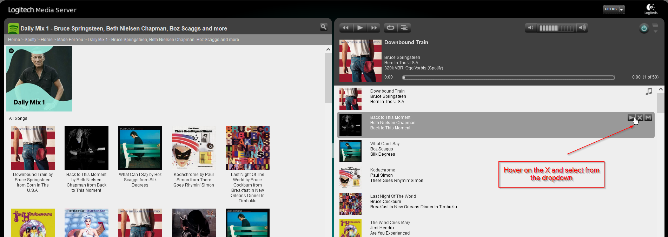The width and height of the screenshot is (668, 237).
Task: Skip forward to the next track
Action: click(x=374, y=28)
